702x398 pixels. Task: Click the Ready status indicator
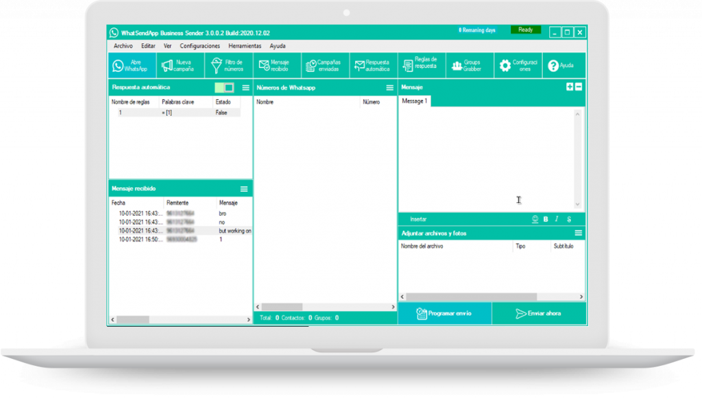click(526, 30)
